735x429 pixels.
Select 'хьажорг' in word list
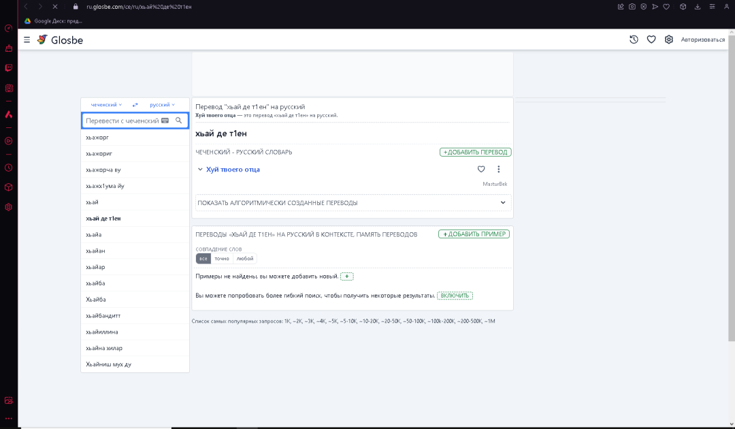[135, 138]
